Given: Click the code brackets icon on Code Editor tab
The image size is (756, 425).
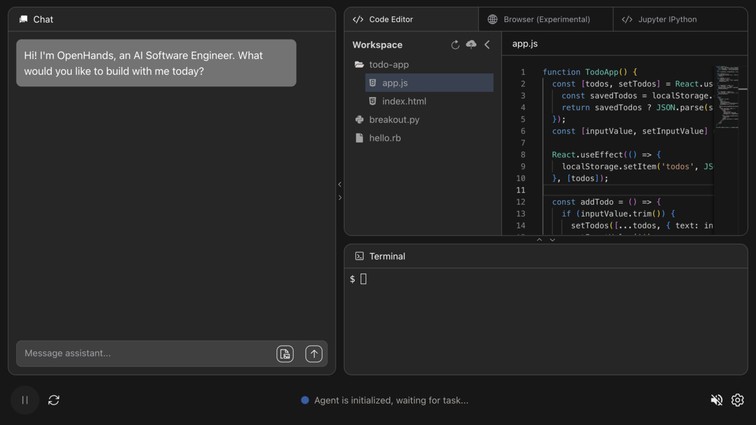Looking at the screenshot, I should (x=358, y=20).
